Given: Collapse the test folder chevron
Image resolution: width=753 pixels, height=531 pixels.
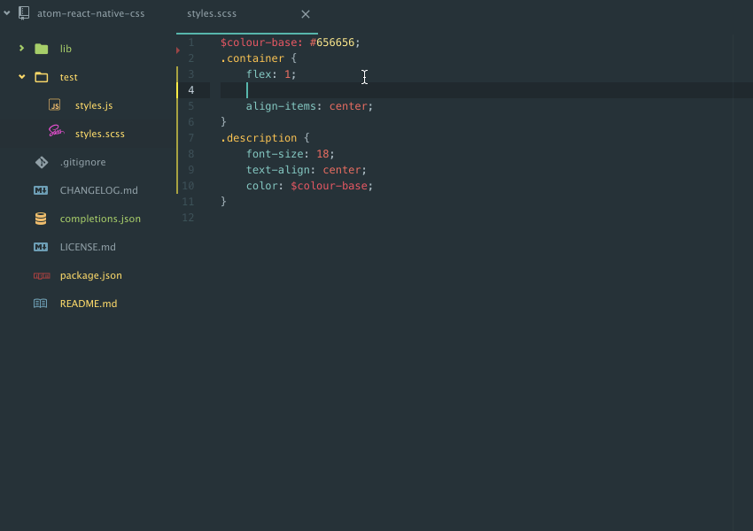Looking at the screenshot, I should pos(21,77).
